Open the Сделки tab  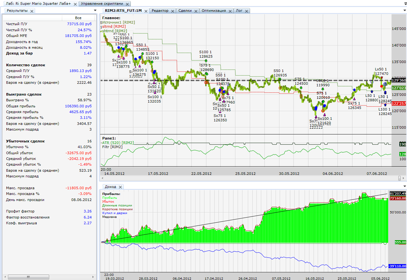(185, 11)
